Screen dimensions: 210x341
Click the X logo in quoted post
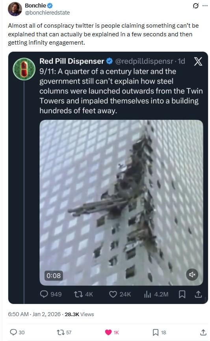198,62
